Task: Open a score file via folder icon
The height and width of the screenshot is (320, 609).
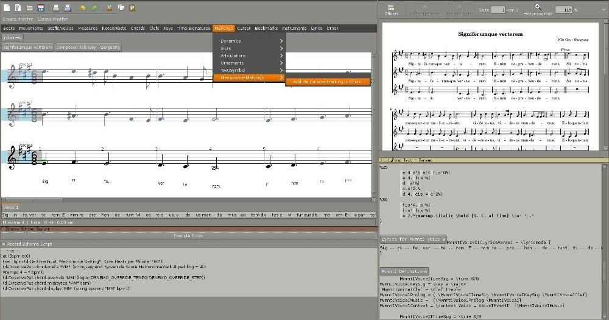Action: tap(29, 8)
